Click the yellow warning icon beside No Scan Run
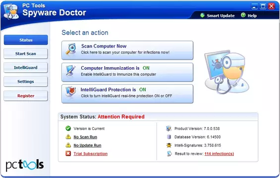 [x=68, y=136]
